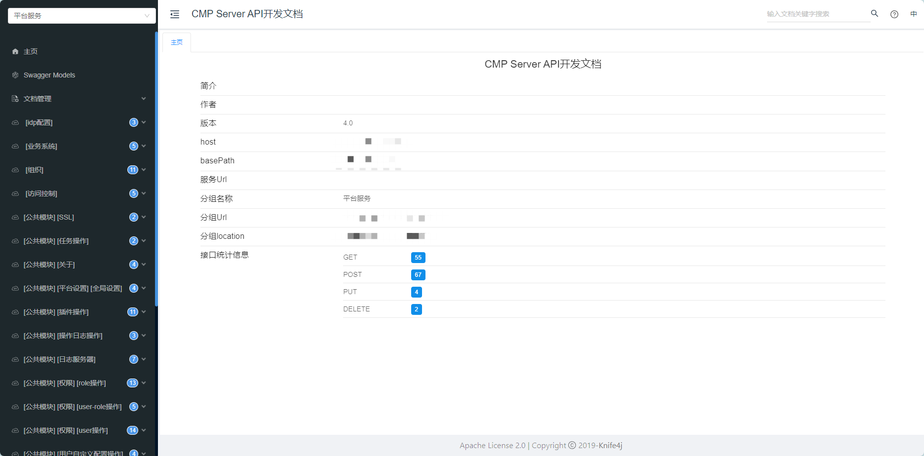The image size is (924, 456).
Task: Click the Swagger Models cube icon
Action: (x=15, y=75)
